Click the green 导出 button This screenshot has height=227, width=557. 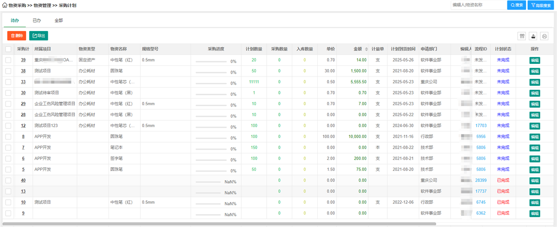pos(38,36)
